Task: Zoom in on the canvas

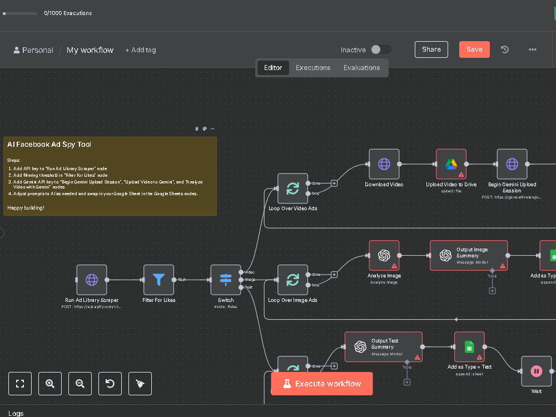Action: click(50, 384)
